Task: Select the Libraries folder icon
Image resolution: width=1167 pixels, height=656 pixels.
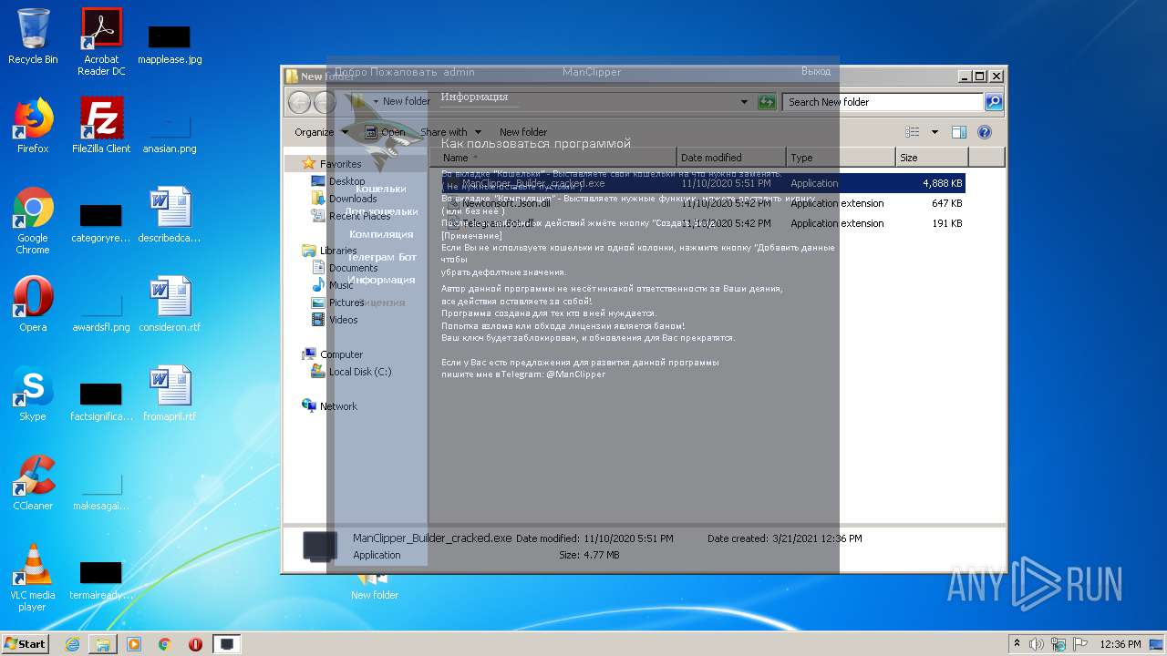Action: coord(309,251)
